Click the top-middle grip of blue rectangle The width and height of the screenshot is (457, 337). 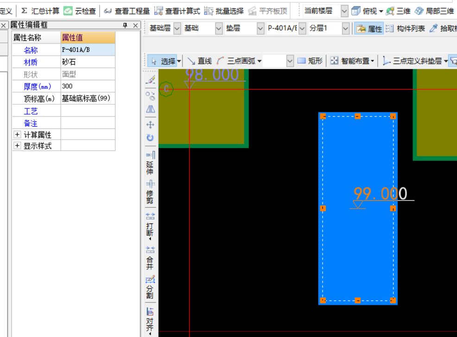(x=358, y=117)
